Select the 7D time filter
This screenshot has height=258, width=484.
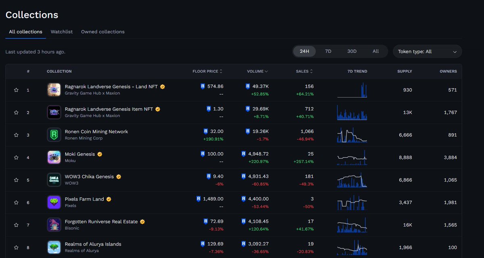tap(328, 51)
